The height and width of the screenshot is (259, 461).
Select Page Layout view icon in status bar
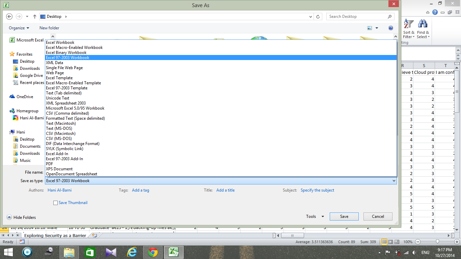(390, 242)
